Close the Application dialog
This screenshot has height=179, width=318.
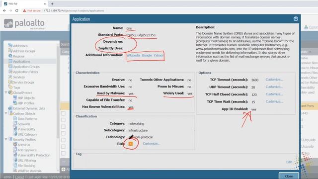pos(289,176)
